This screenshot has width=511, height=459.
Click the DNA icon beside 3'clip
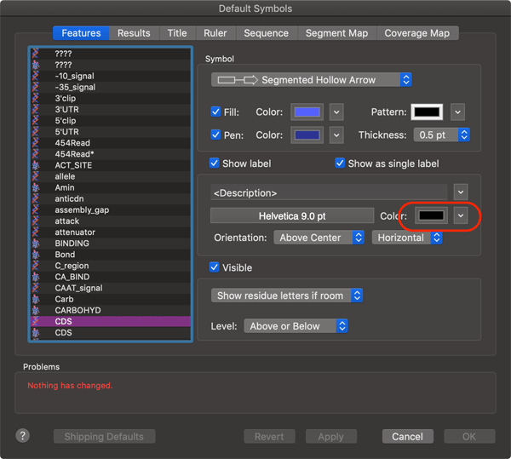tap(35, 98)
